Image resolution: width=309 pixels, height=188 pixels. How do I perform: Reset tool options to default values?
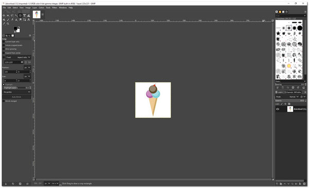27,184
